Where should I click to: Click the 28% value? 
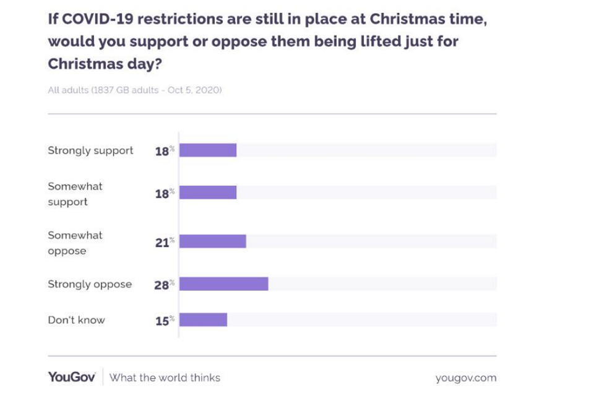[164, 285]
